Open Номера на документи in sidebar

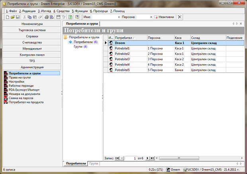24,94
